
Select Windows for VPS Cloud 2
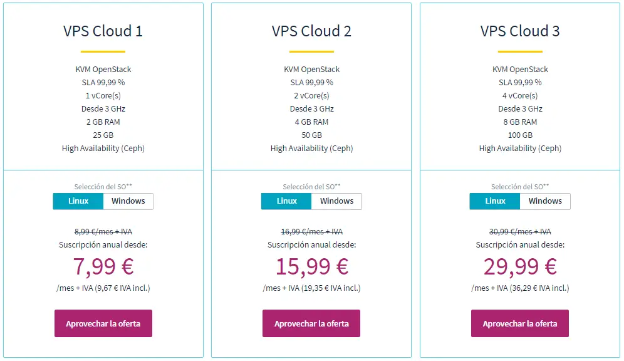336,201
